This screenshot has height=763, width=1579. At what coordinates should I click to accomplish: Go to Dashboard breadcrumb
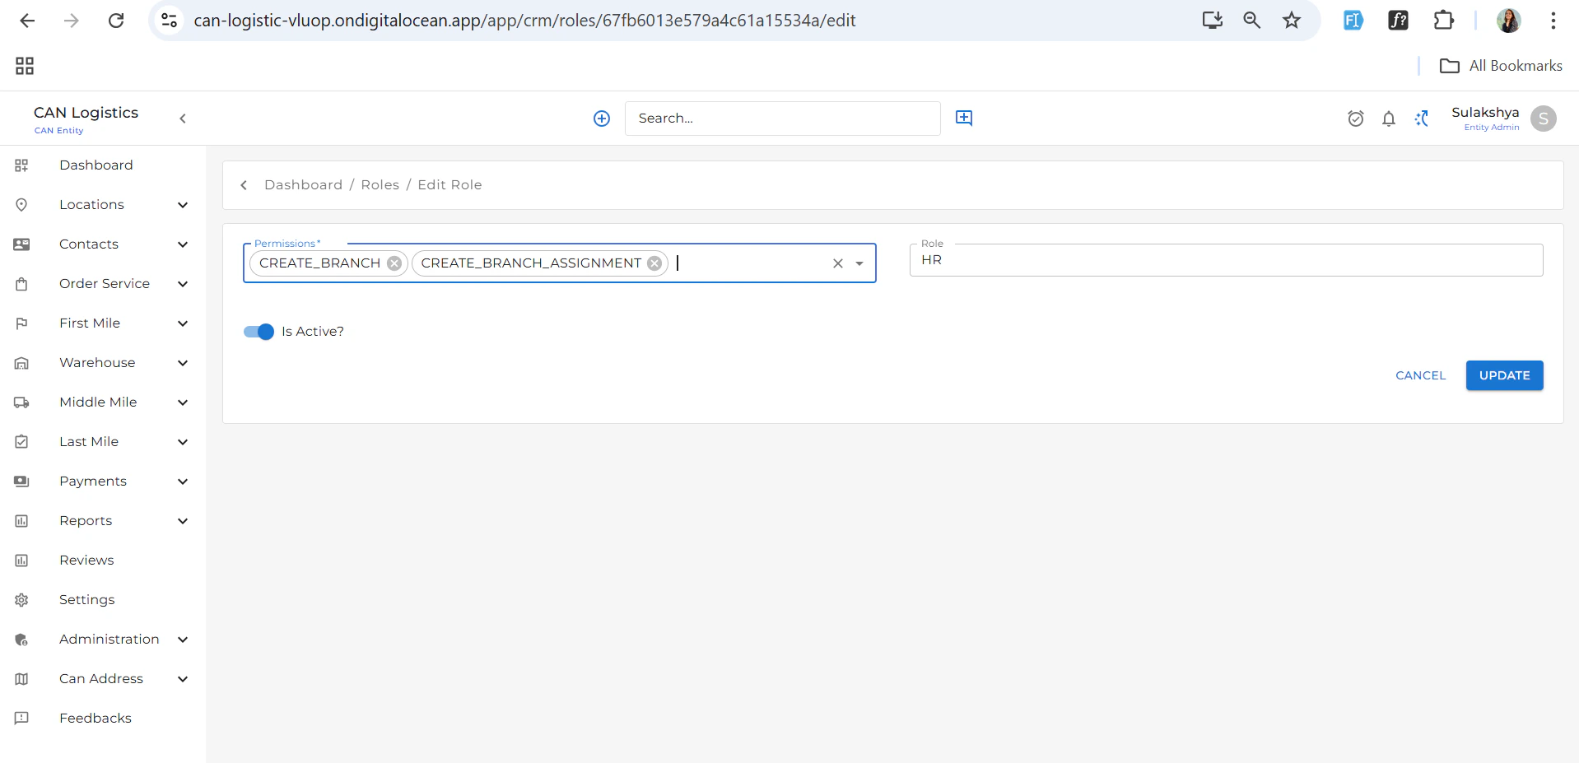click(303, 185)
